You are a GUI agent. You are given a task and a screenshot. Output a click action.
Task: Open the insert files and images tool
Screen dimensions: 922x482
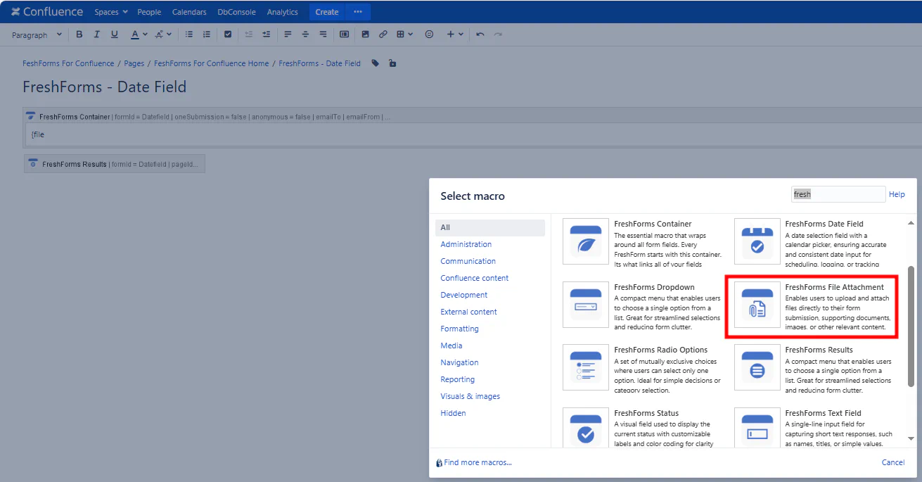[366, 34]
